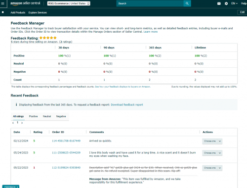The image size is (247, 188).
Task: Click the Comments column header
Action: [x=97, y=132]
